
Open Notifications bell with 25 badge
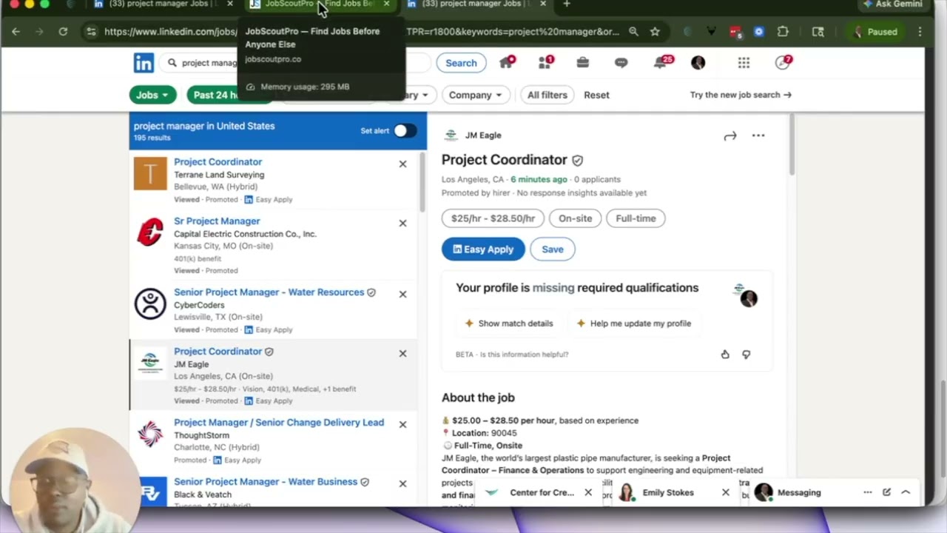tap(661, 62)
